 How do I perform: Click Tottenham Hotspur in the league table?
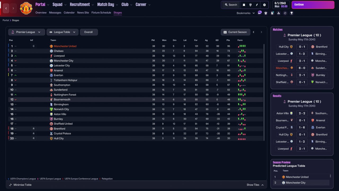point(65,80)
